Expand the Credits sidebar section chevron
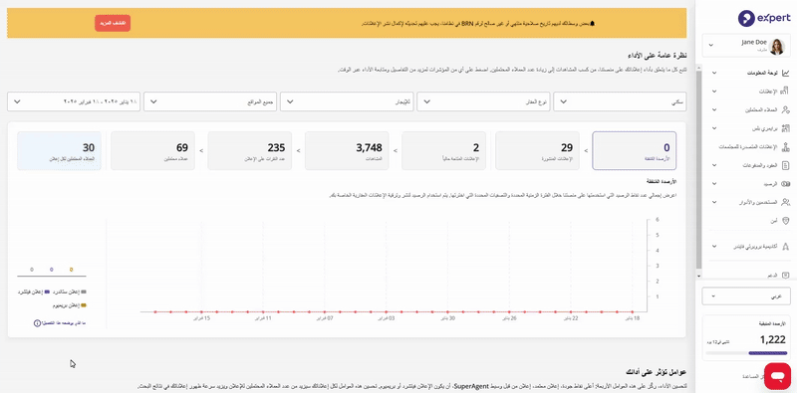797x393 pixels. pos(714,183)
